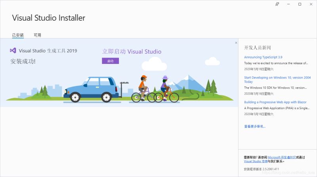
Task: Maximize the Visual Studio Installer window
Action: [300, 4]
